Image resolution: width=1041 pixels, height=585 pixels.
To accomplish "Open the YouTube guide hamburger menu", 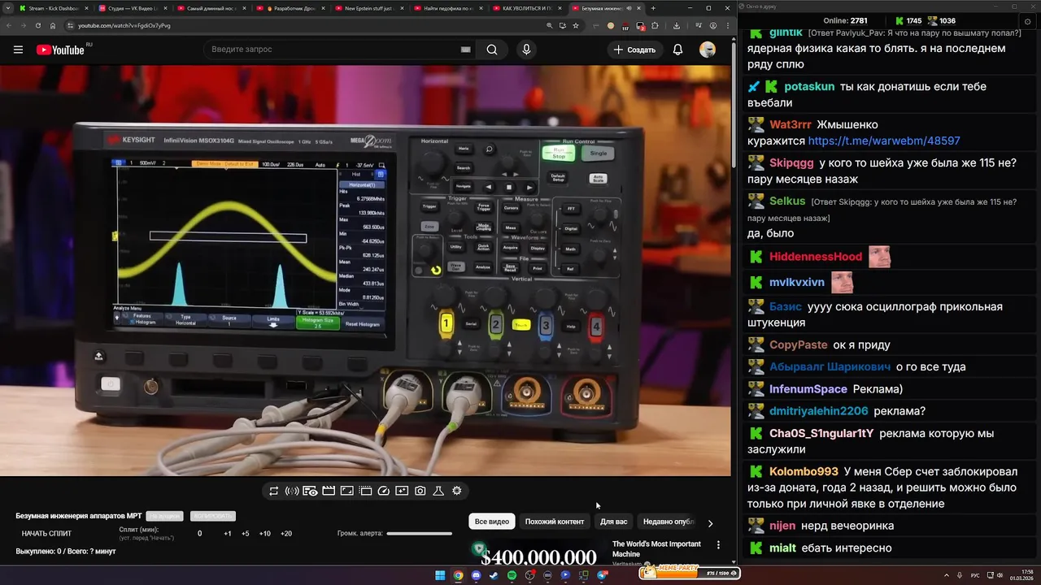I will click(x=18, y=50).
